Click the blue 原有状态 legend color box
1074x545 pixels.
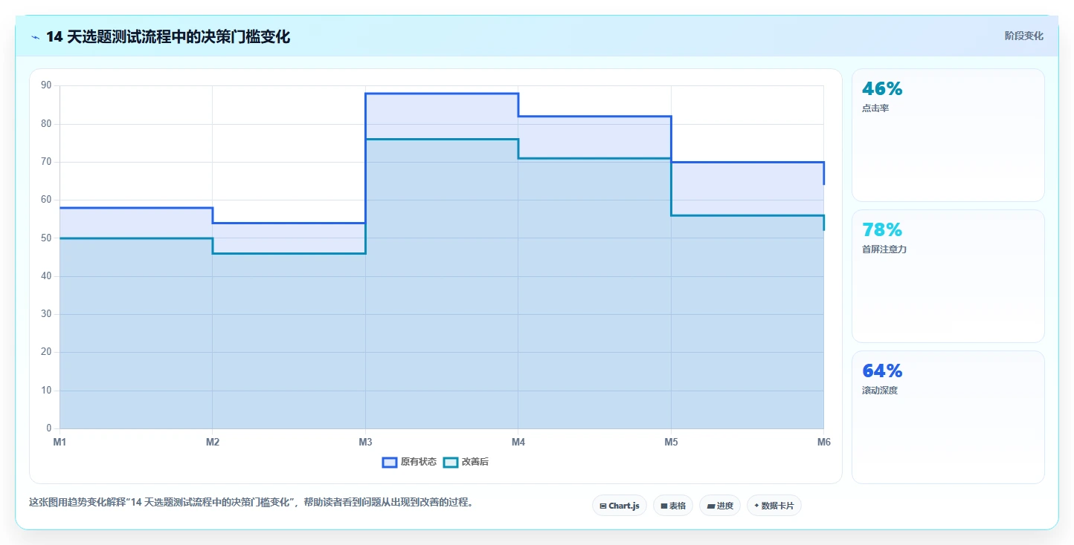(390, 462)
